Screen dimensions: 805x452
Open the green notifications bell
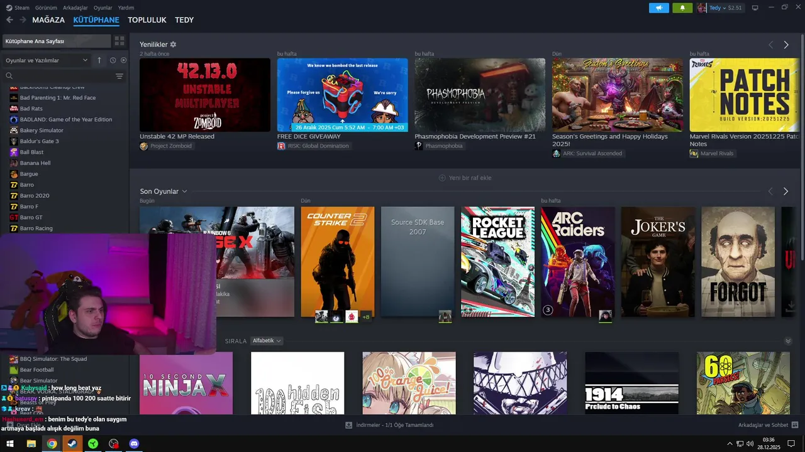coord(682,8)
